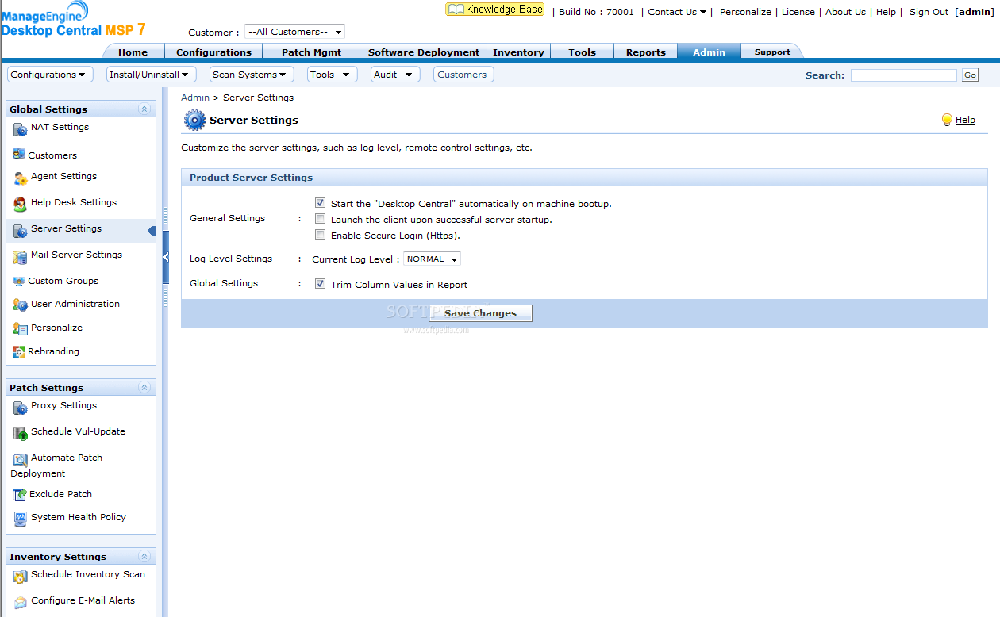The image size is (1000, 617).
Task: Open the License link
Action: (798, 12)
